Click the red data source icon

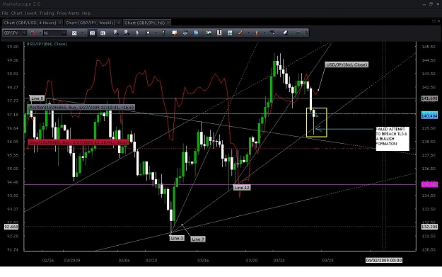coord(33,33)
